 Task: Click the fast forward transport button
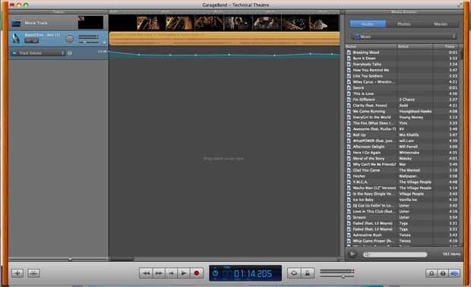click(159, 273)
